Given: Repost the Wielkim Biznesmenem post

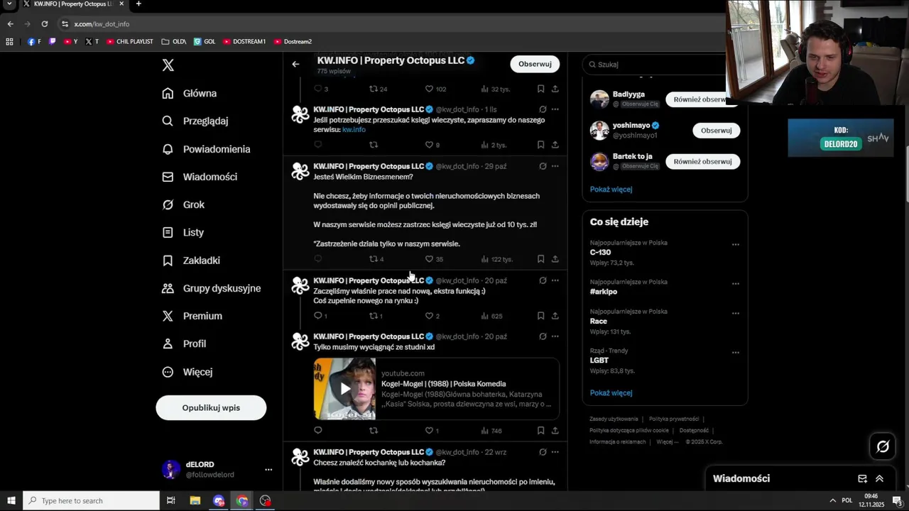Looking at the screenshot, I should (374, 259).
